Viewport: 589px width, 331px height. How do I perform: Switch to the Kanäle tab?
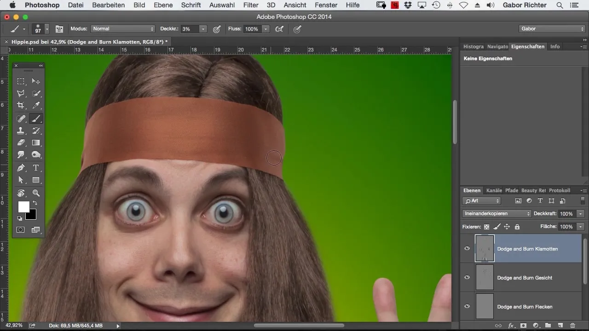[494, 190]
